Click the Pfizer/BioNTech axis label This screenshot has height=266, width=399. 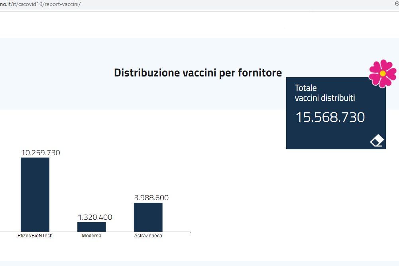click(x=35, y=236)
